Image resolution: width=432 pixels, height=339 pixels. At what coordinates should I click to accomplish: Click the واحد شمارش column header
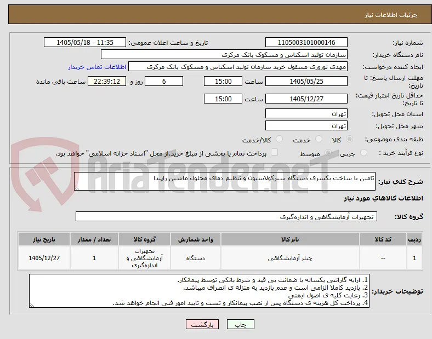(x=196, y=239)
